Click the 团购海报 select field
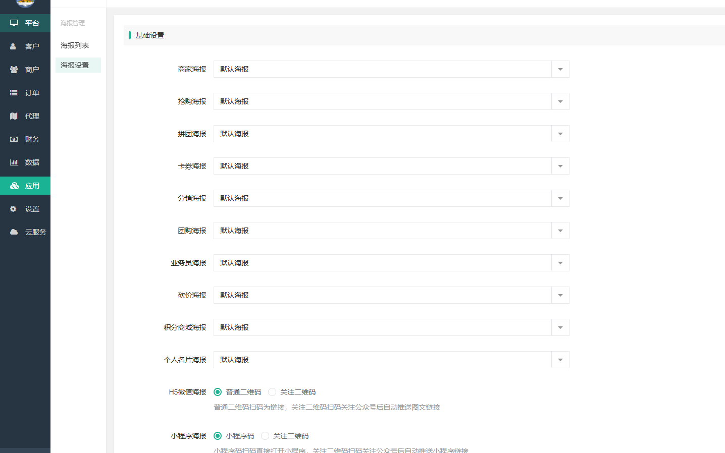This screenshot has height=453, width=725. coord(391,231)
